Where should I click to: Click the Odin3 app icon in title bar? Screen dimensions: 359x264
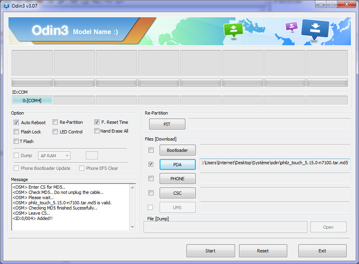(x=6, y=6)
